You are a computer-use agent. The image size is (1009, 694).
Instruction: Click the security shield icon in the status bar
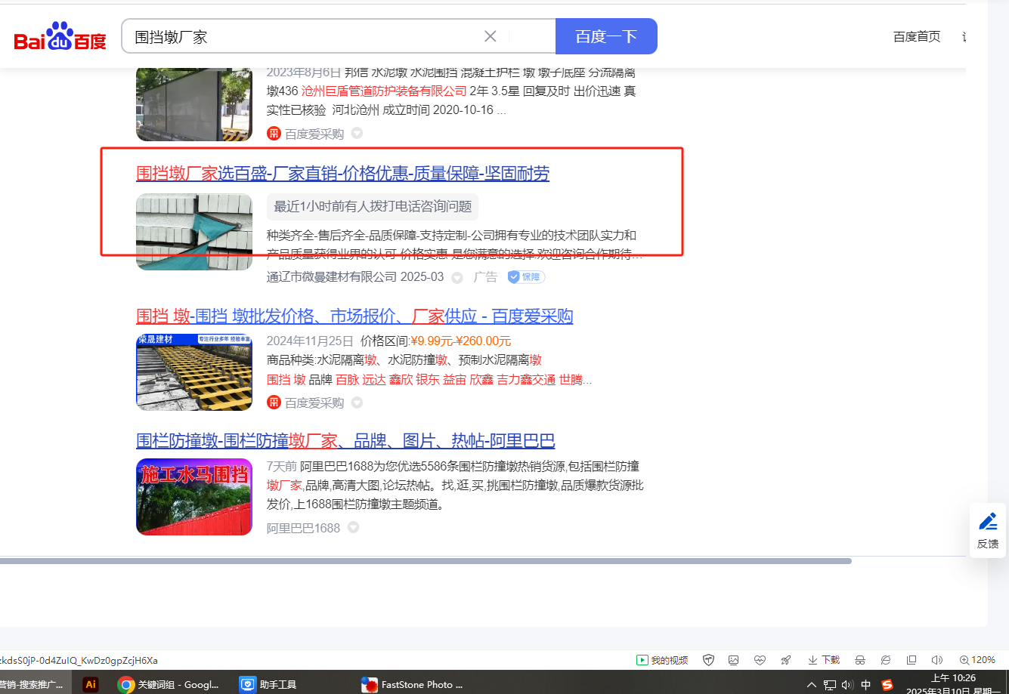pos(708,660)
